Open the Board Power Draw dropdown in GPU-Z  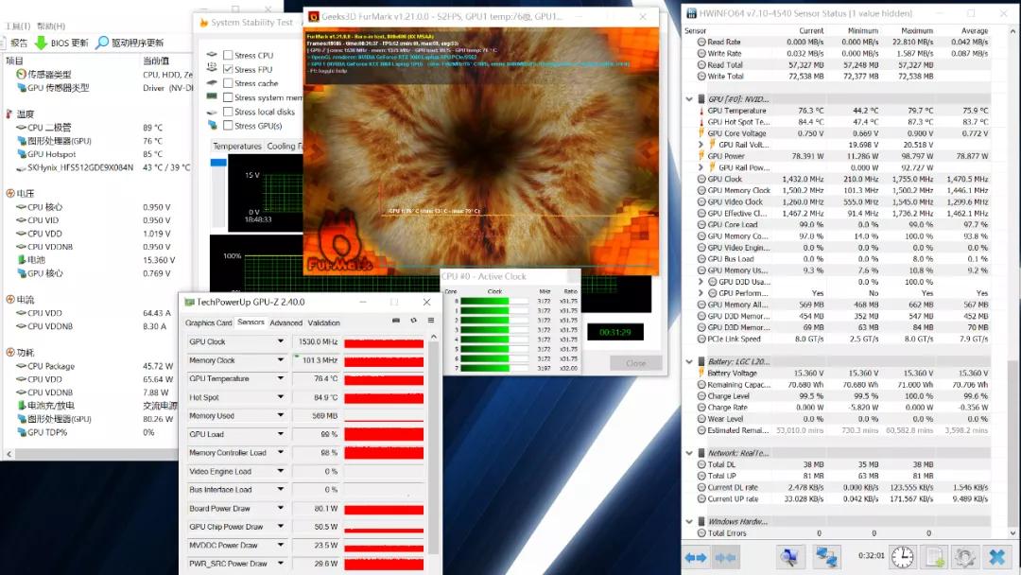pyautogui.click(x=281, y=509)
